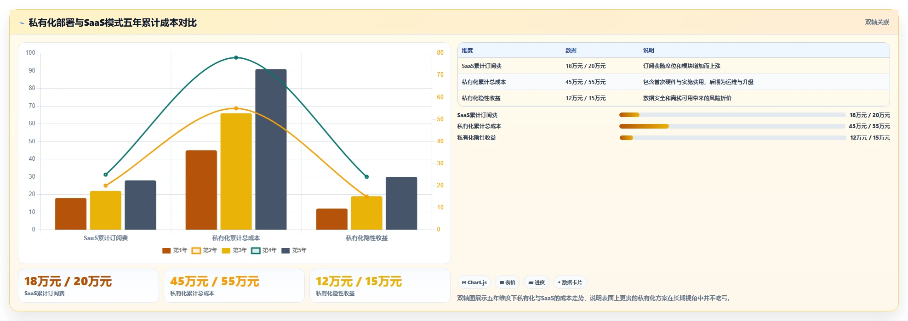Image resolution: width=908 pixels, height=321 pixels.
Task: Click the SaaS累计订阅费 x-axis label
Action: click(x=106, y=238)
